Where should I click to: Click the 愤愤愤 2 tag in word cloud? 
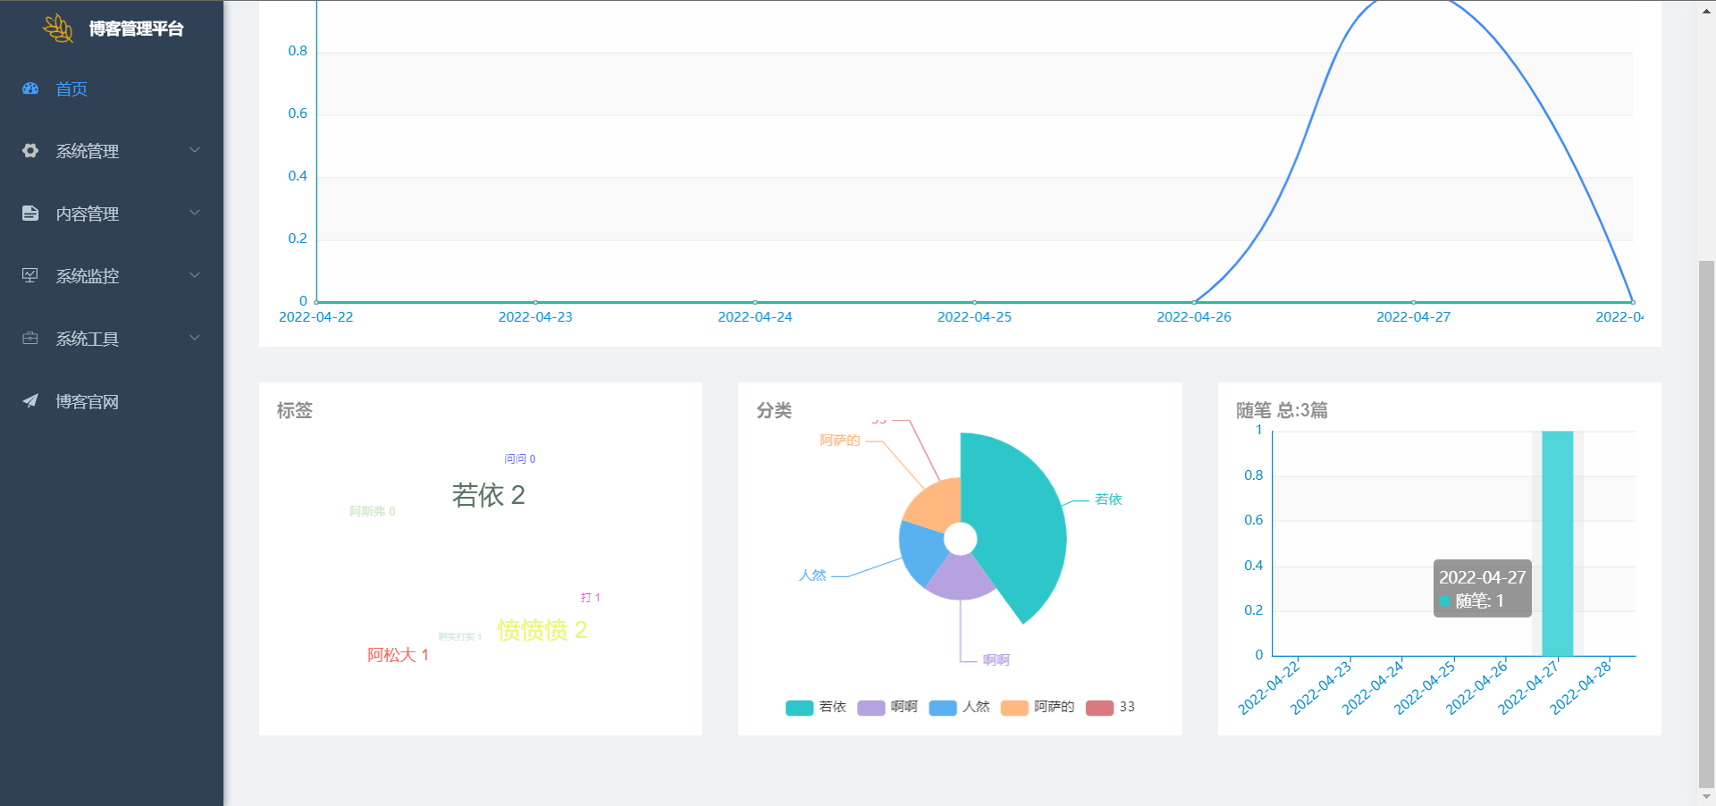[x=542, y=630]
